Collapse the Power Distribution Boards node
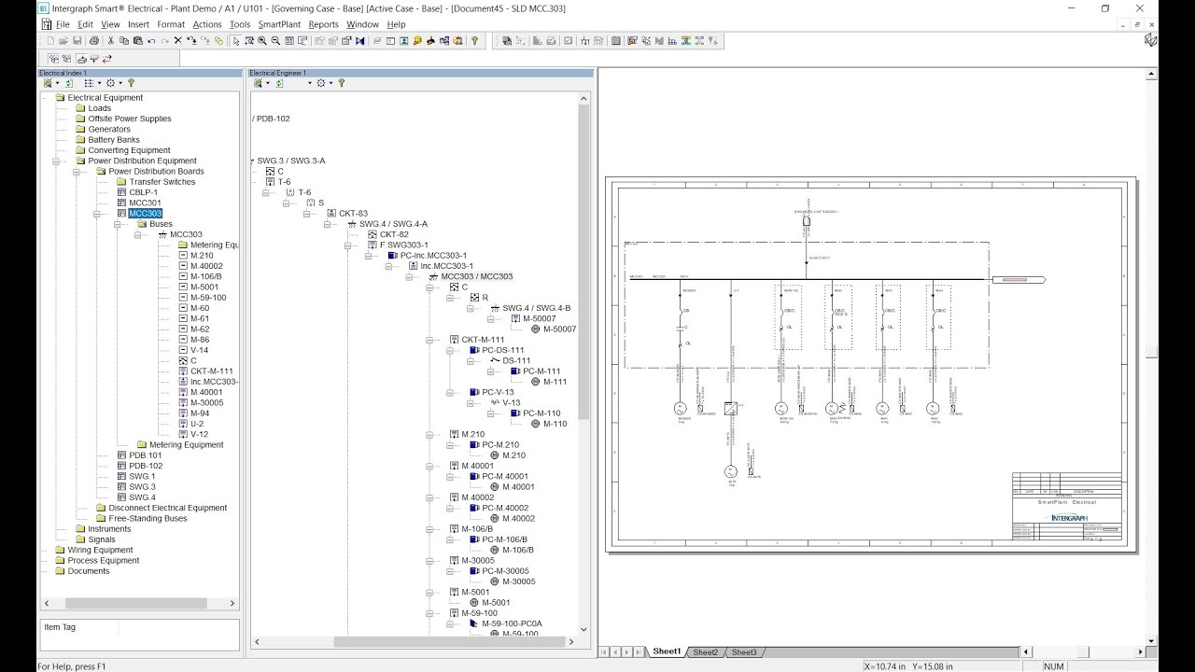The height and width of the screenshot is (672, 1195). 76,172
